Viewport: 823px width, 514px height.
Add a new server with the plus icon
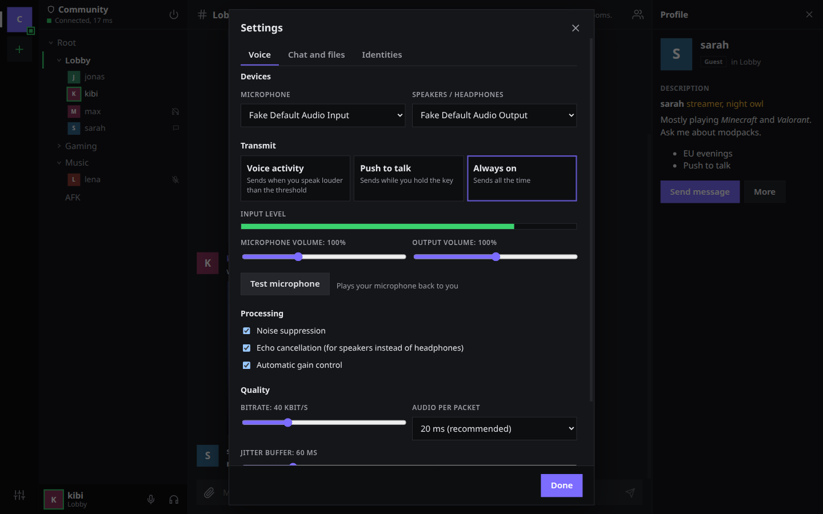point(19,50)
